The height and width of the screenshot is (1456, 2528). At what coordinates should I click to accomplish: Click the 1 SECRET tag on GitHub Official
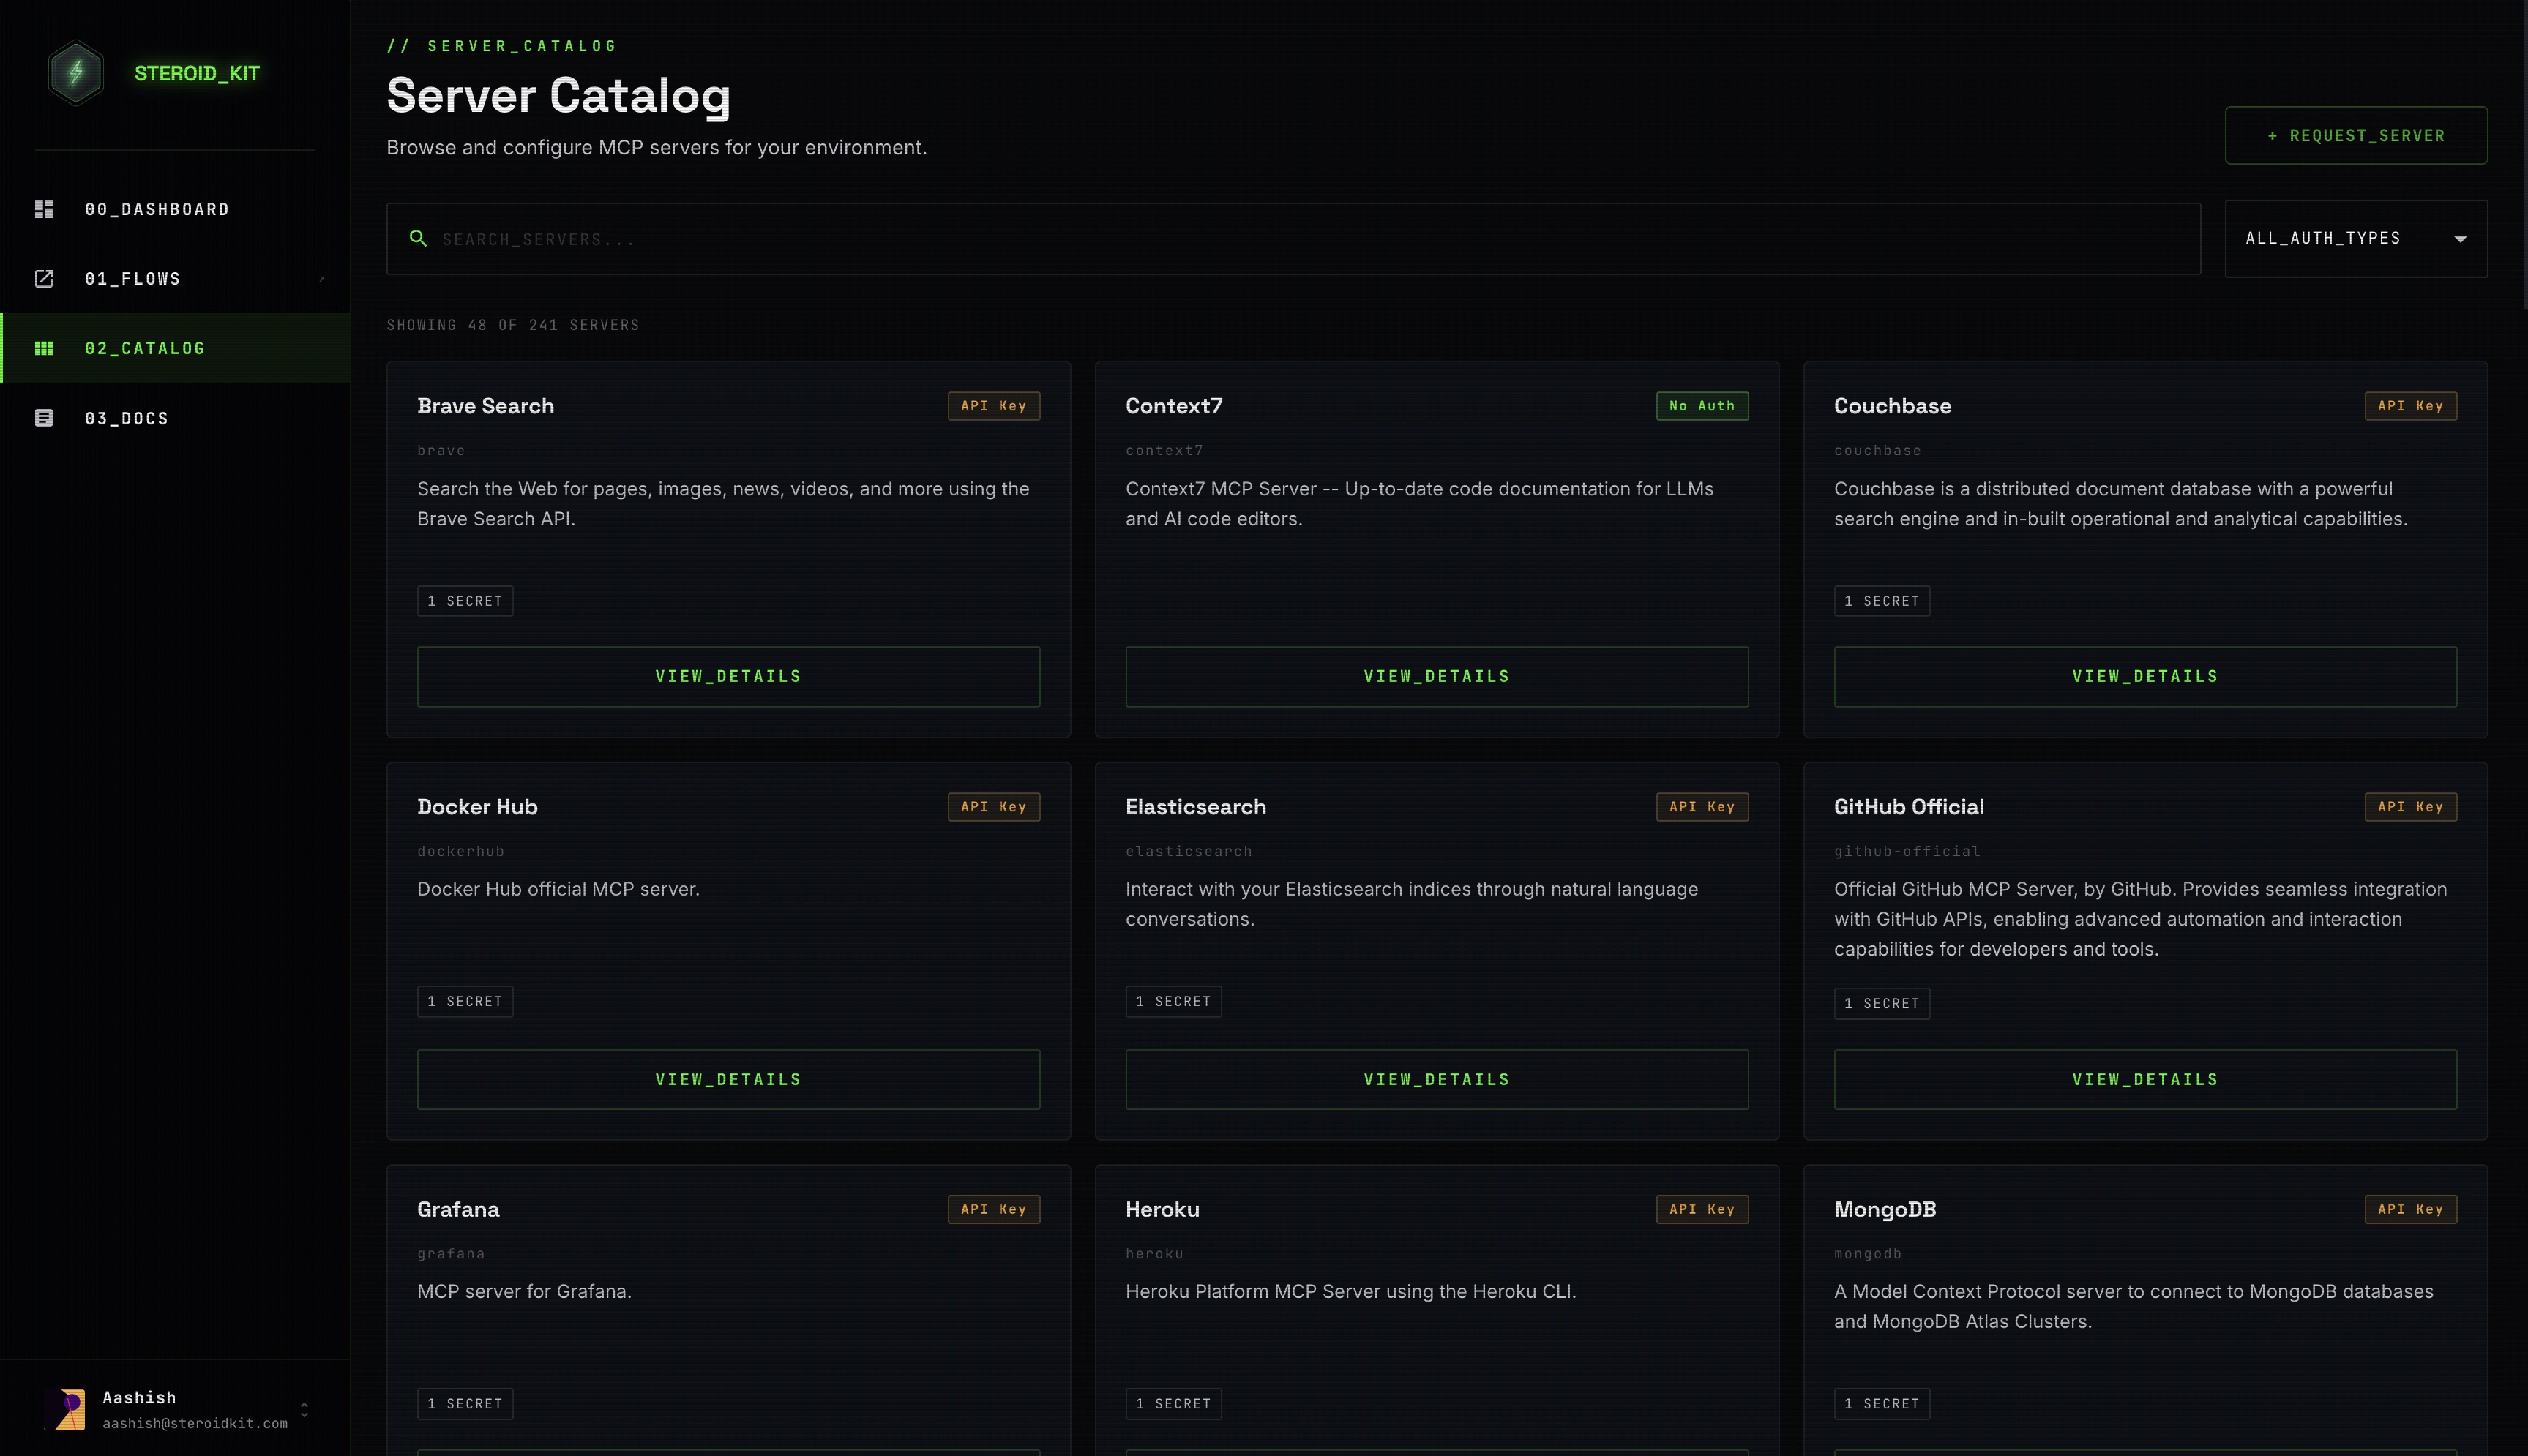pos(1882,1003)
